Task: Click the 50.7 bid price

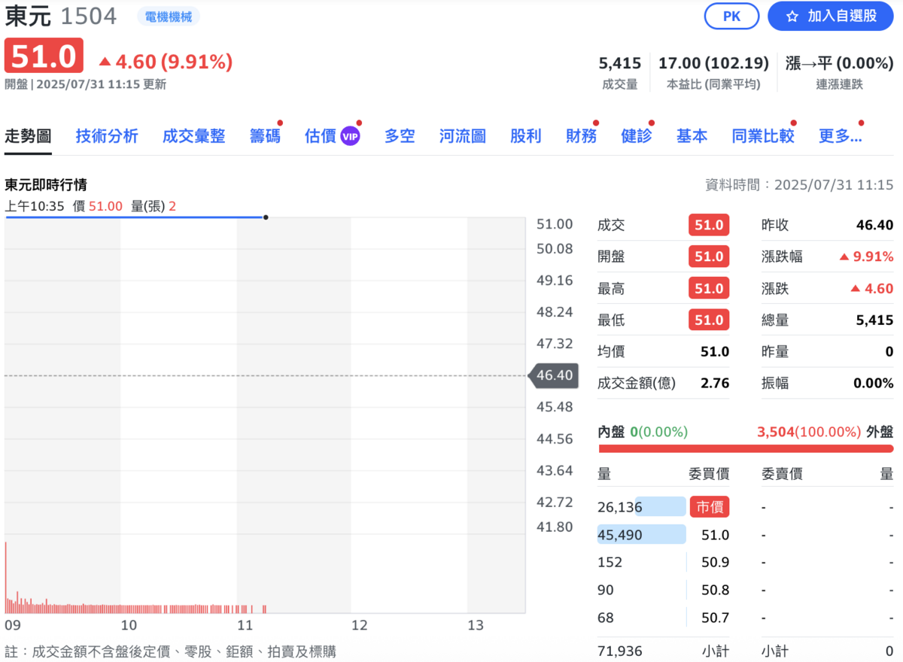Action: tap(715, 618)
